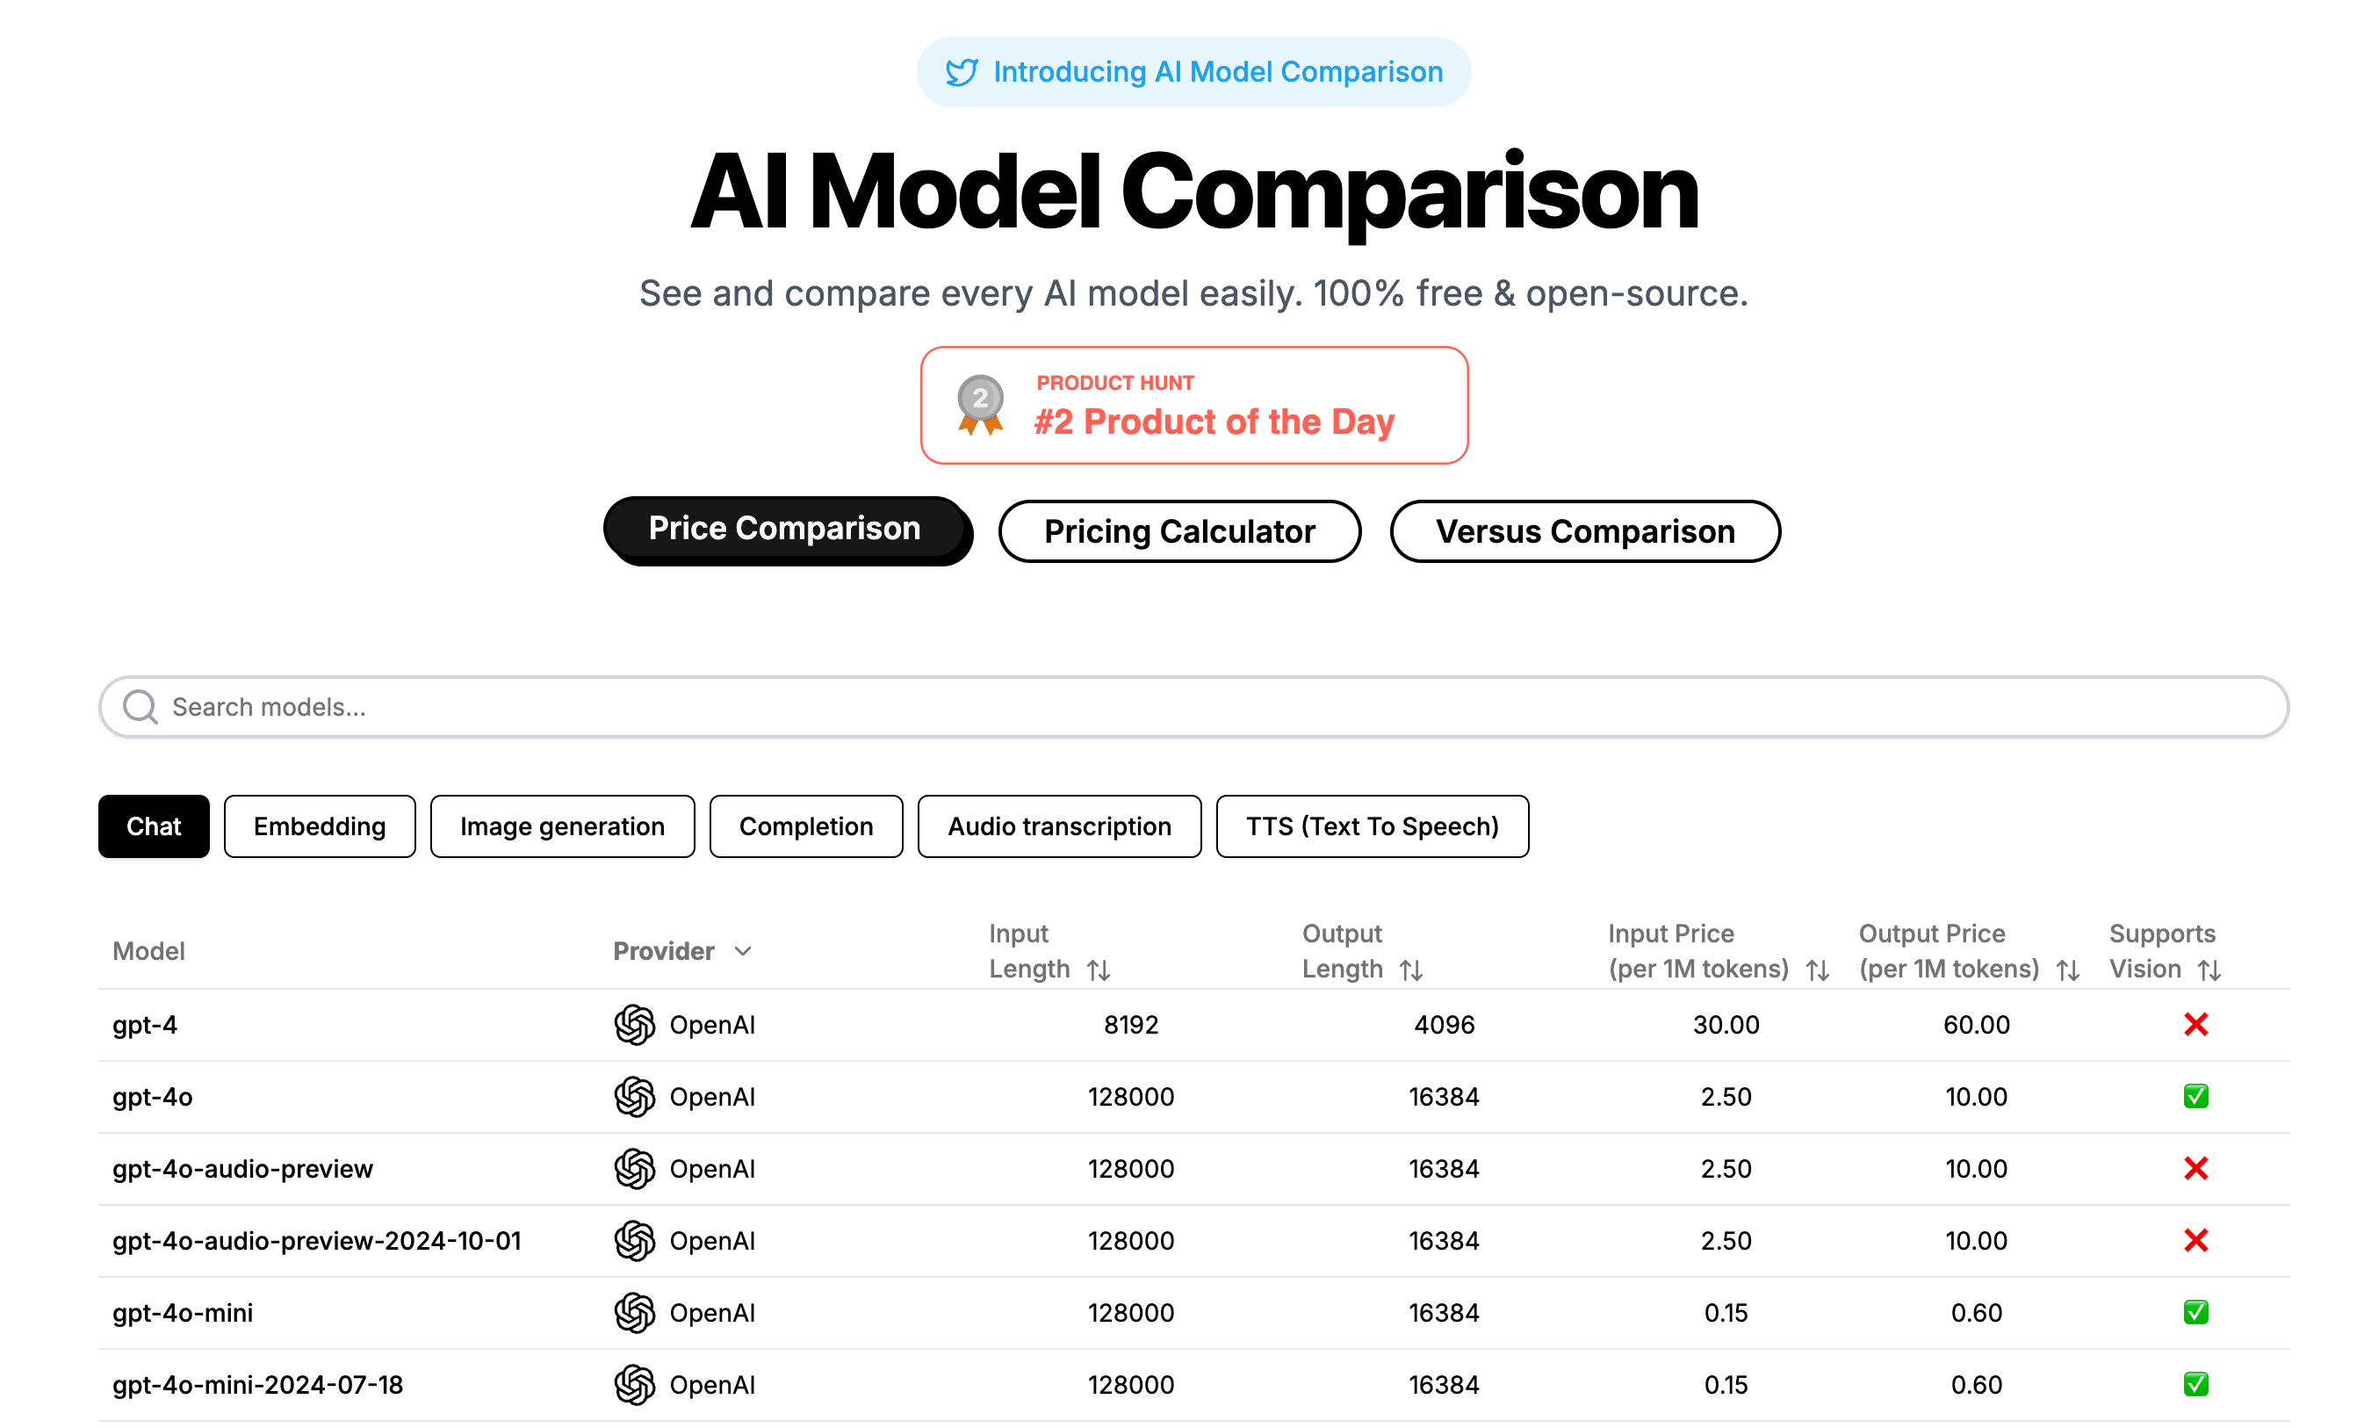Open the Versus Comparison view
2364x1428 pixels.
click(x=1585, y=531)
